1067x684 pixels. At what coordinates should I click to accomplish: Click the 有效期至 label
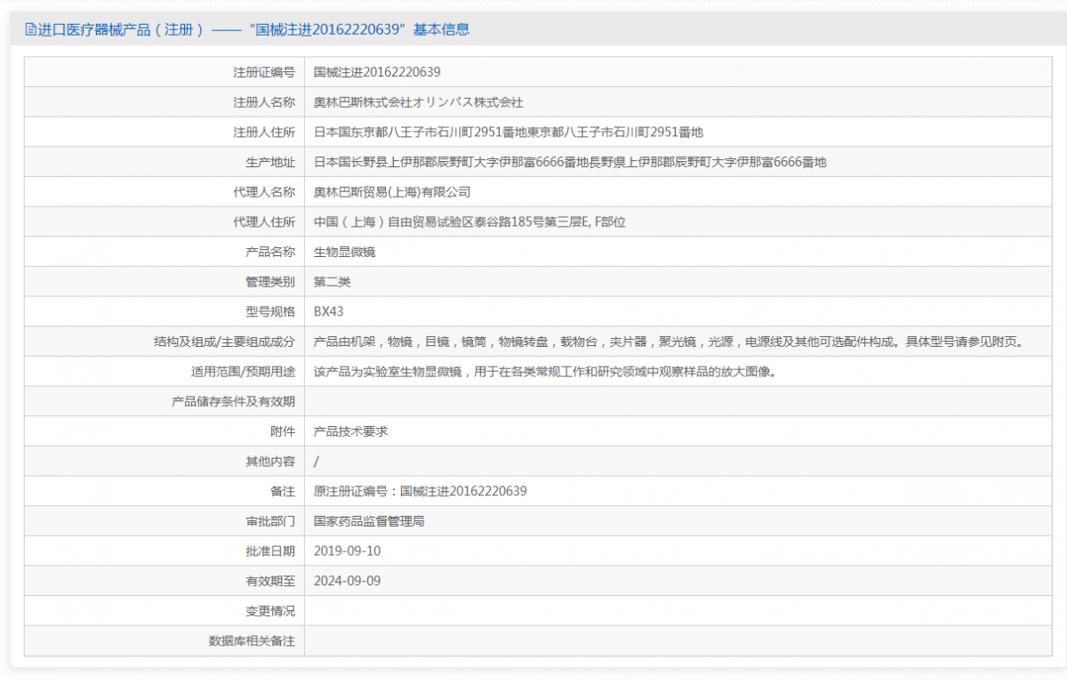tap(270, 581)
